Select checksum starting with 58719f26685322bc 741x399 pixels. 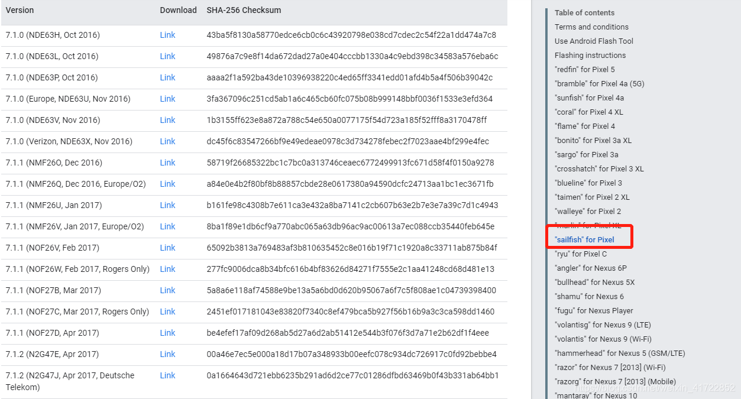(350, 163)
